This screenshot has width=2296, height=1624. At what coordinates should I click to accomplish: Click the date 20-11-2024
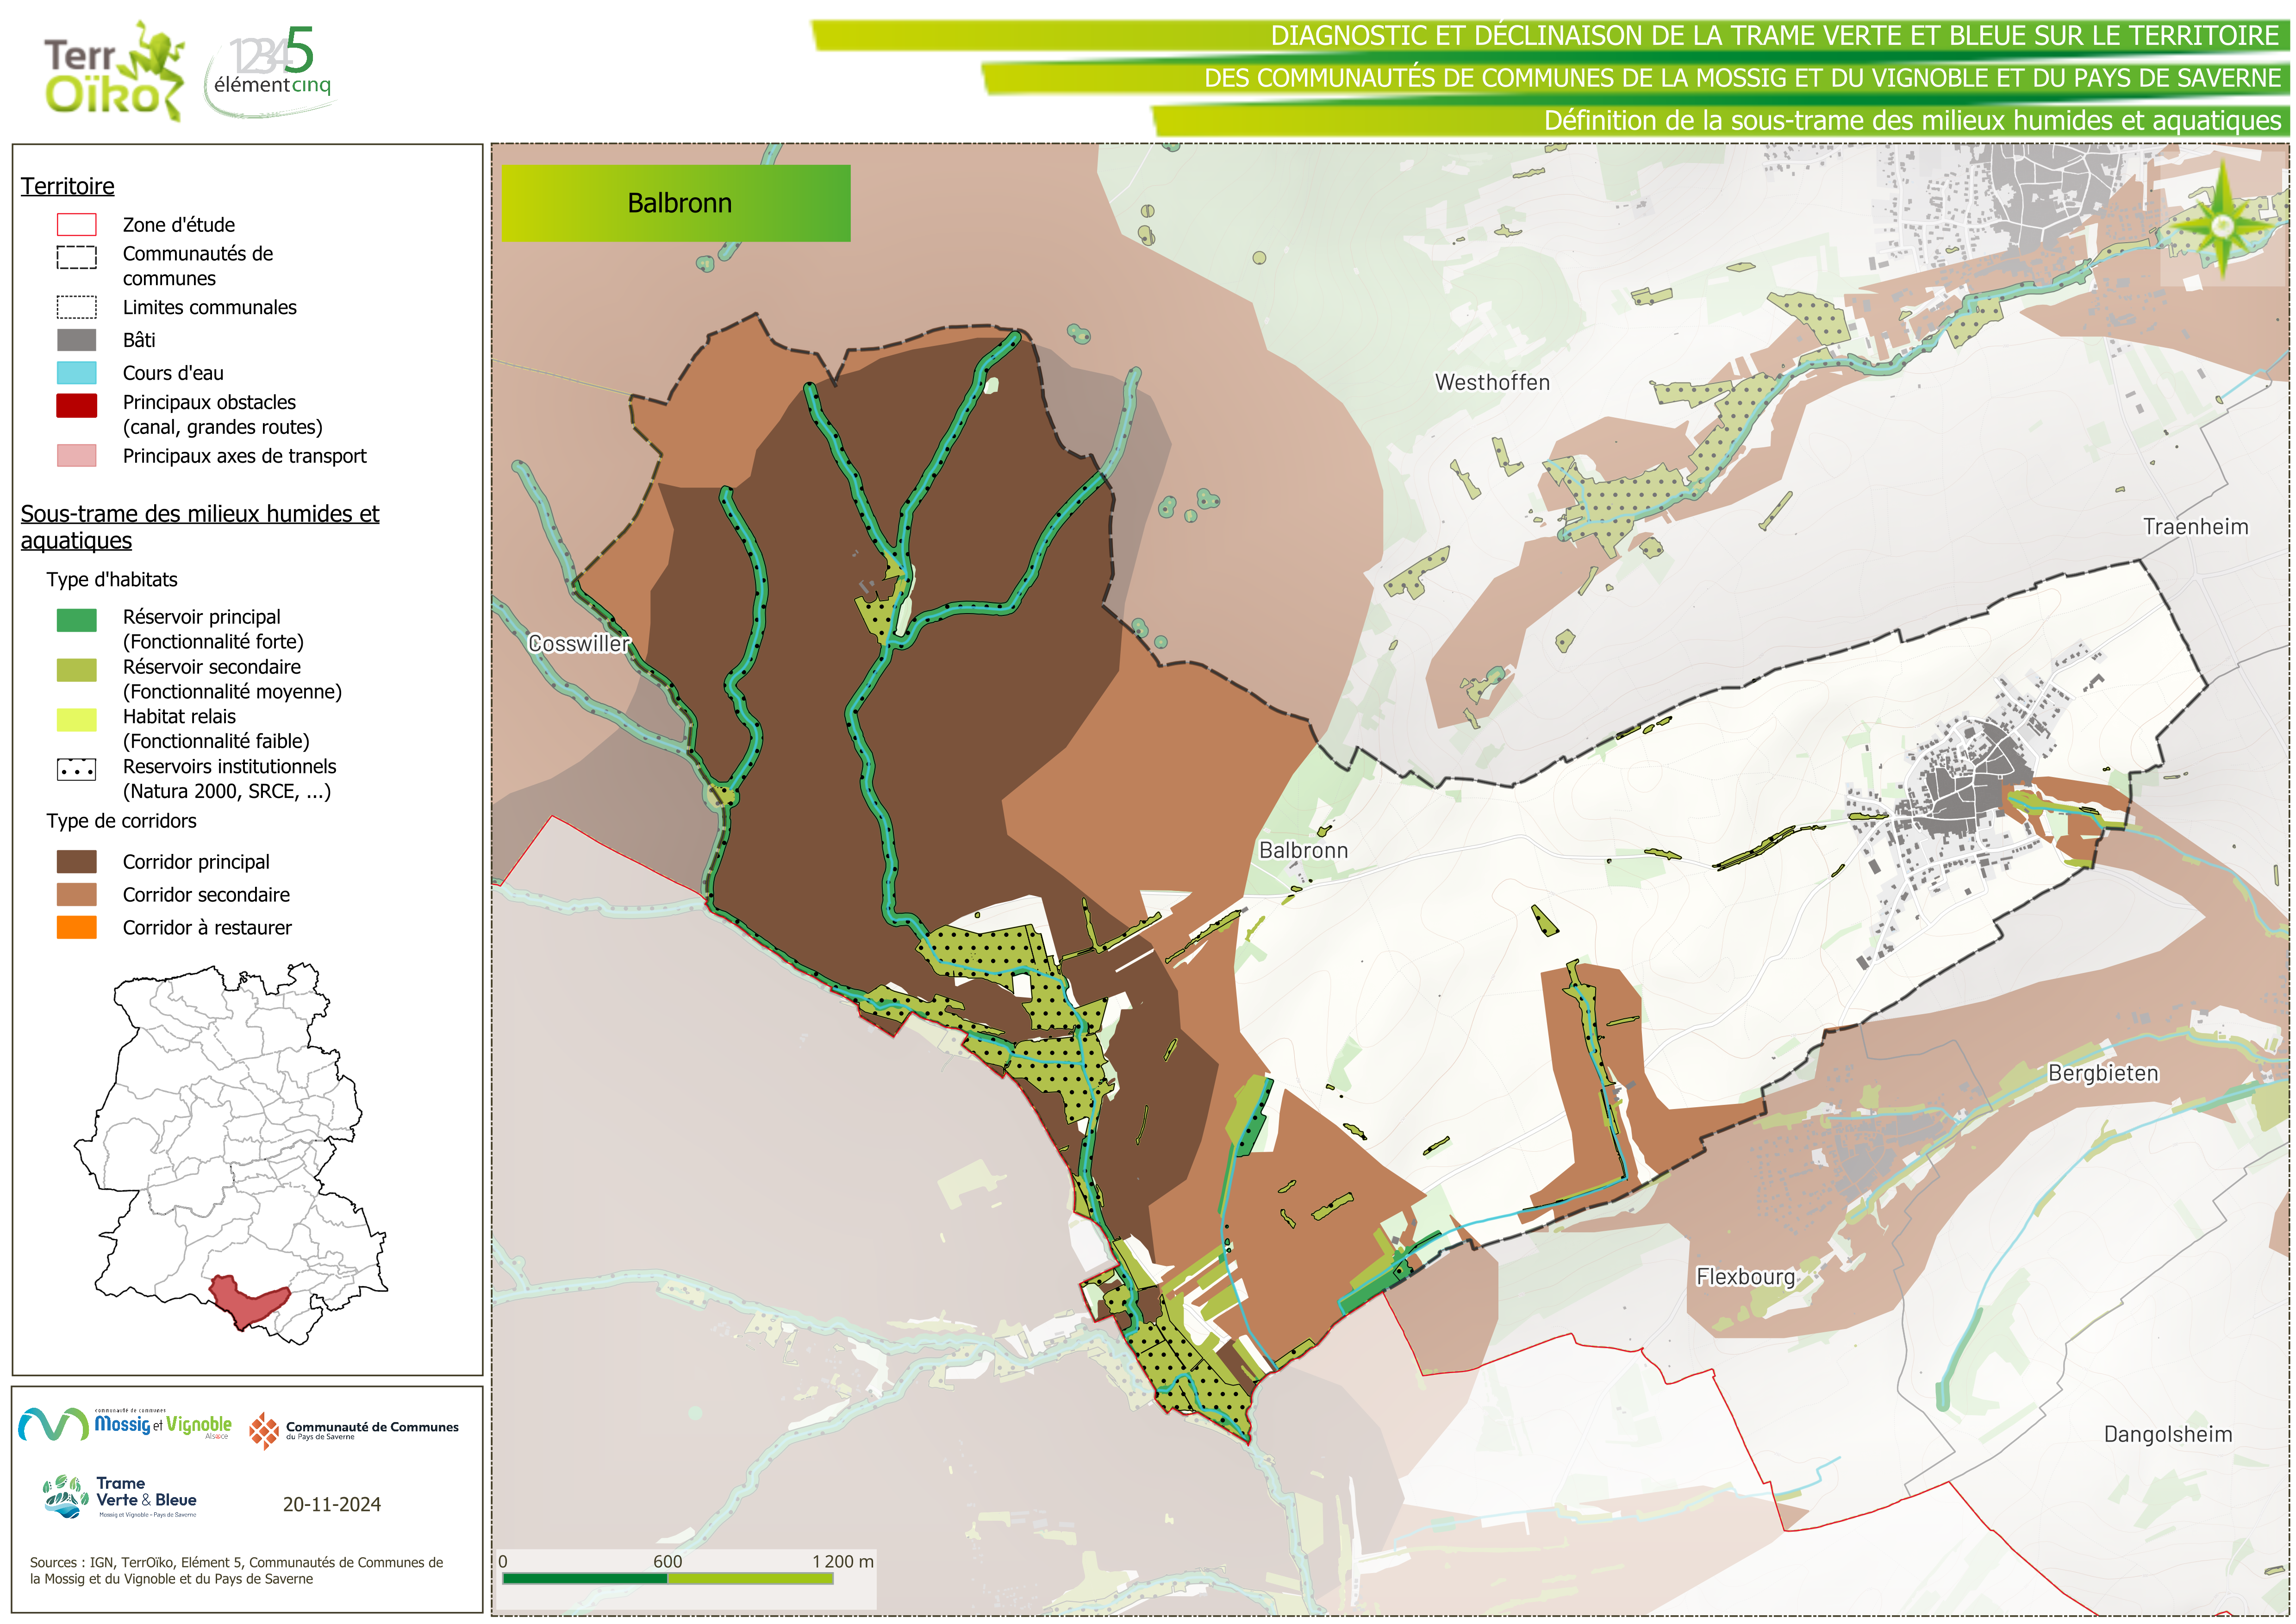click(x=331, y=1504)
